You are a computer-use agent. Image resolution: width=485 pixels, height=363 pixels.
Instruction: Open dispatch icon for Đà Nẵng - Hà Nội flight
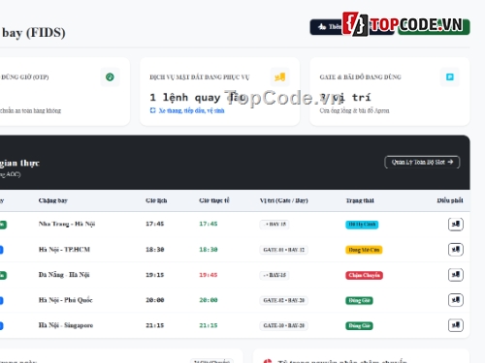pos(456,275)
